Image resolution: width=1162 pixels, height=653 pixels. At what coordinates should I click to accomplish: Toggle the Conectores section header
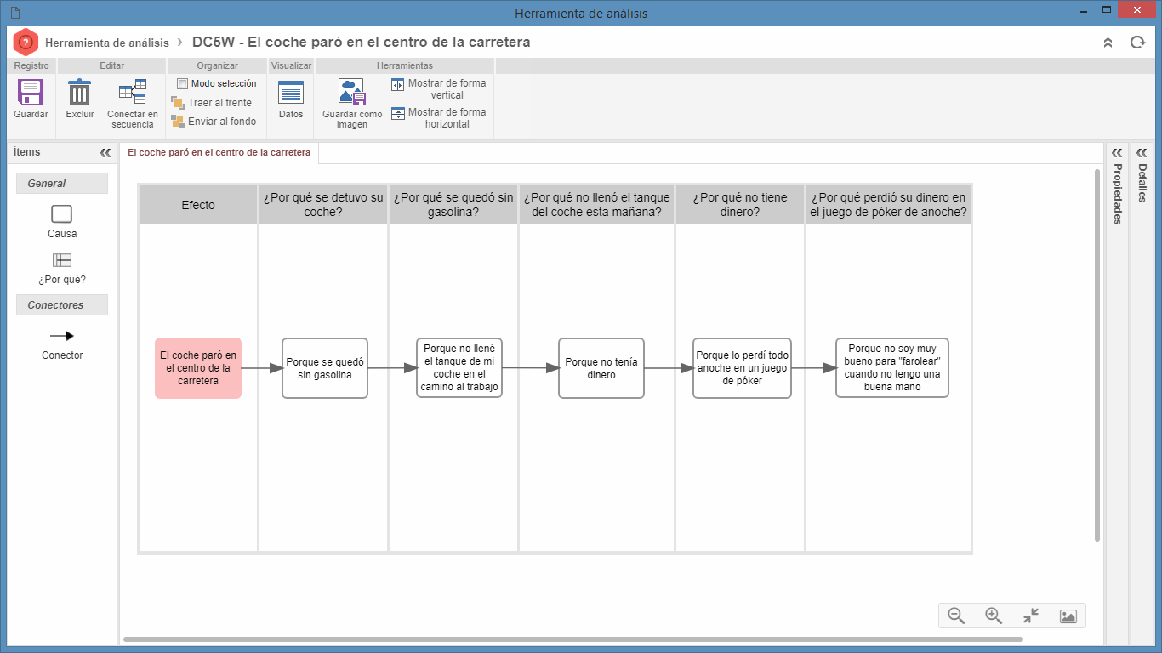click(62, 305)
